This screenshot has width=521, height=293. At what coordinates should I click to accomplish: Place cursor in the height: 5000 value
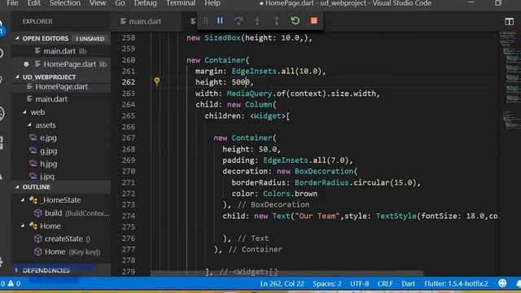click(x=241, y=82)
